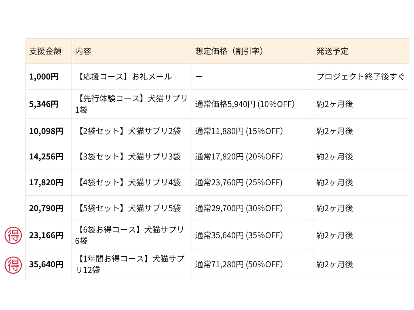This screenshot has width=414, height=310.
Task: Select the 【1年間お得コース】 reward entry
Action: pyautogui.click(x=129, y=264)
